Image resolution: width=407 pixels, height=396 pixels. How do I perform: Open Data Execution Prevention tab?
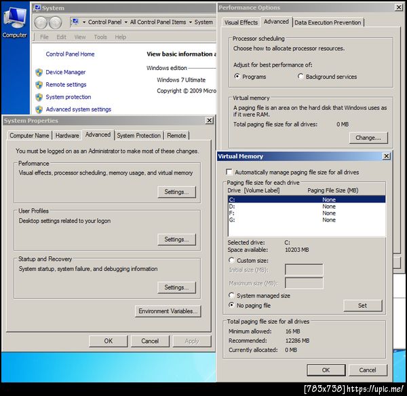328,22
